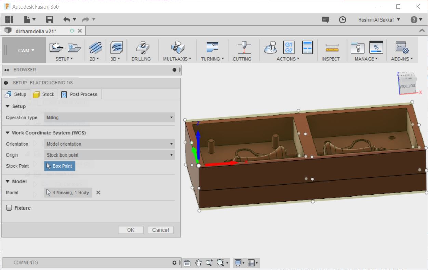Open the Operation Type Milling dropdown
Screen dimensions: 428x270
[109, 117]
